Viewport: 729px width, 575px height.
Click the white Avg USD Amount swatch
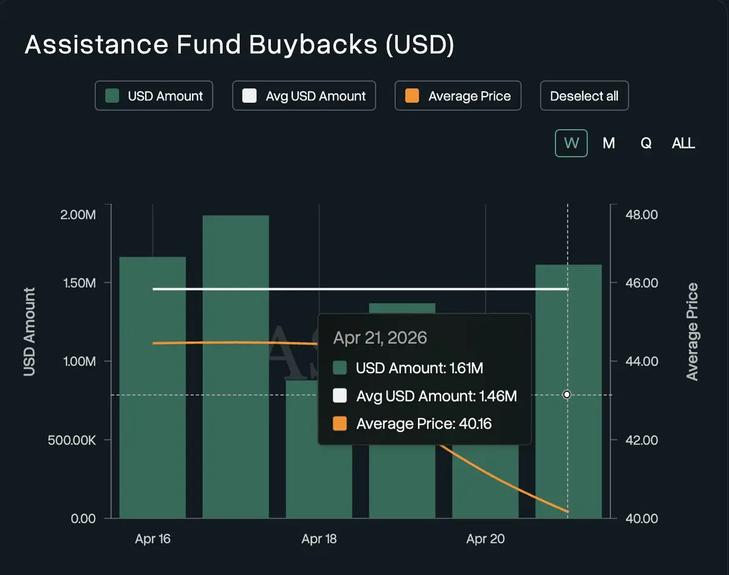point(250,96)
